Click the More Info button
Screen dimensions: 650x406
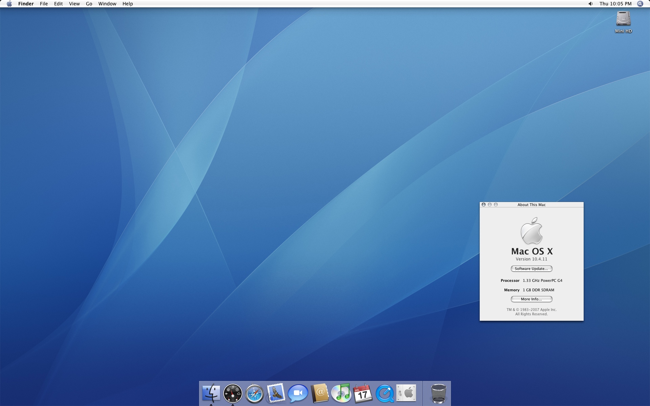pos(531,299)
